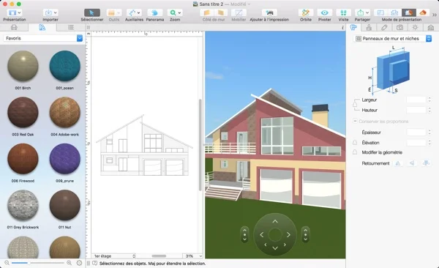Select the 004 Adobe-work material
The height and width of the screenshot is (268, 439).
64,113
